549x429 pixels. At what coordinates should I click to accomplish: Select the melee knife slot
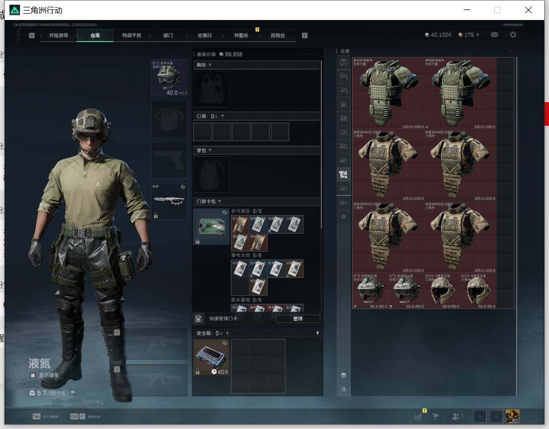coord(169,201)
